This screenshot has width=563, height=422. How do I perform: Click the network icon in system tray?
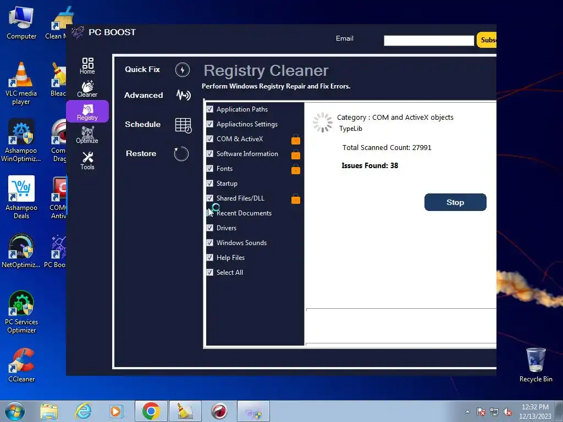[494, 412]
